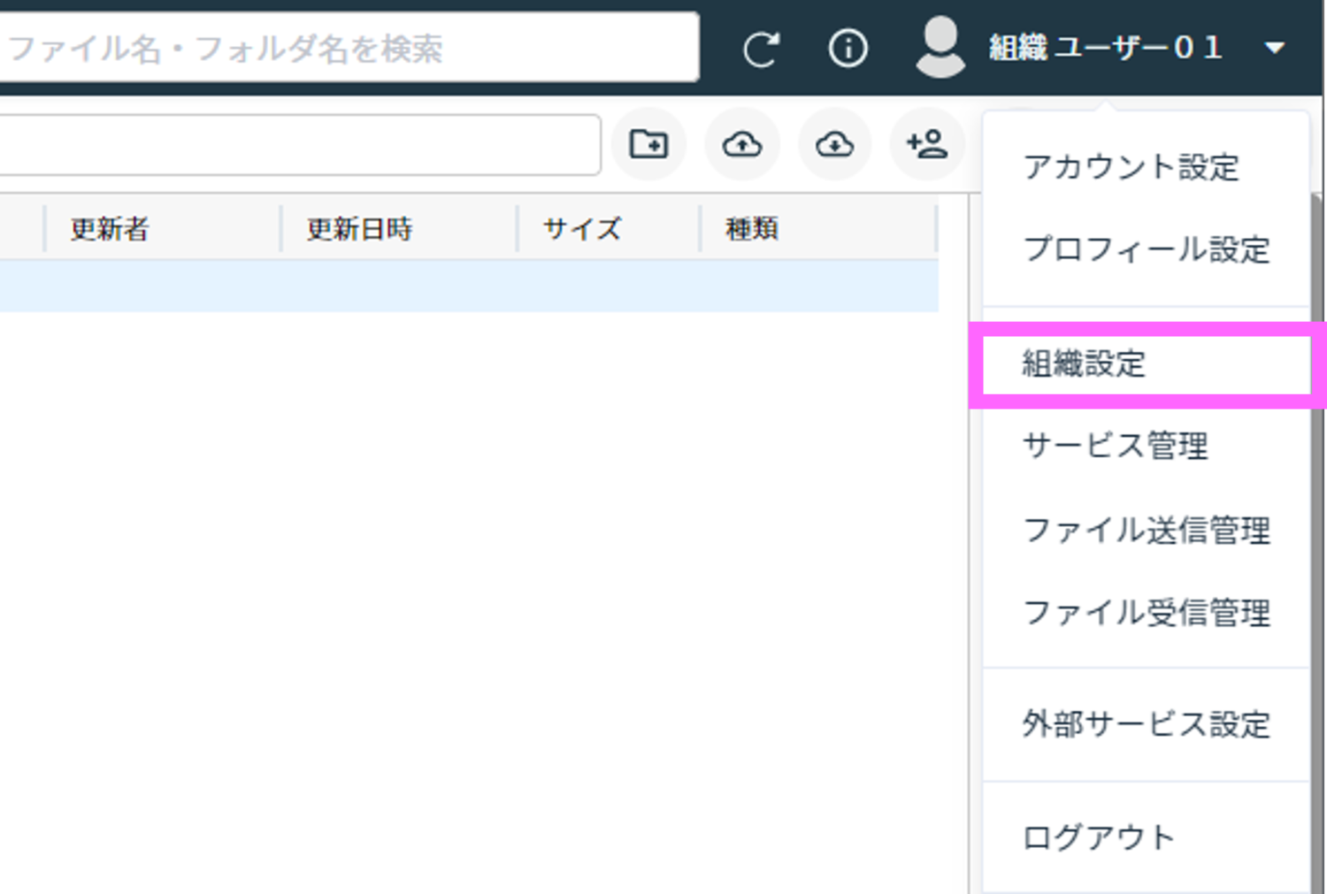Image resolution: width=1327 pixels, height=894 pixels.
Task: Click the cloud download icon
Action: click(834, 144)
